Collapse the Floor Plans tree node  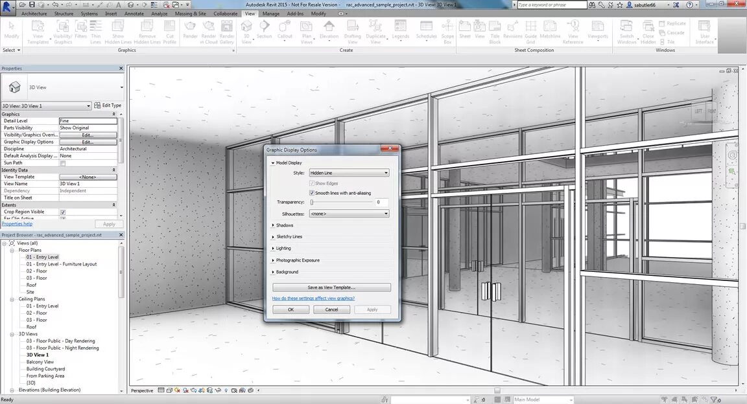click(12, 251)
